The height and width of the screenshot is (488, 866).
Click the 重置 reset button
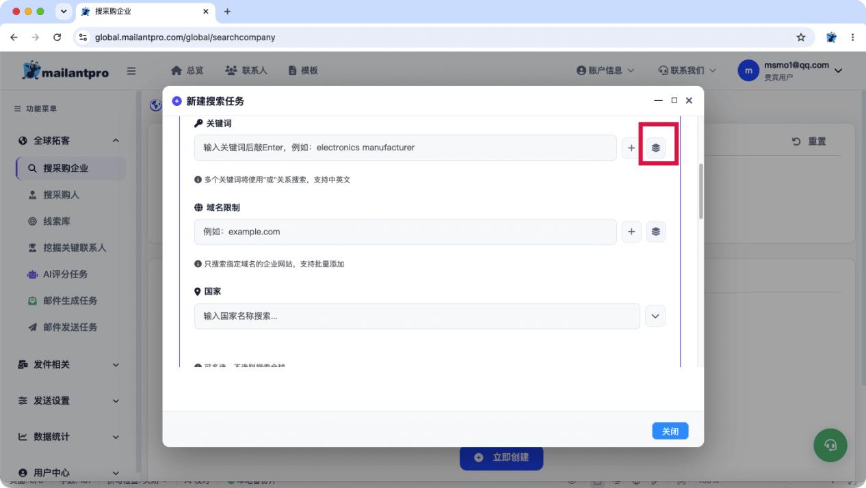coord(809,141)
